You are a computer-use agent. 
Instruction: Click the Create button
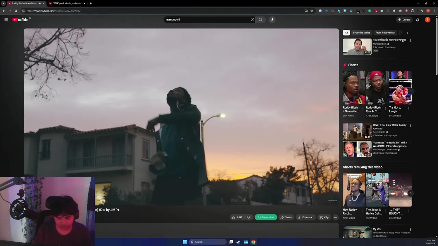click(404, 19)
